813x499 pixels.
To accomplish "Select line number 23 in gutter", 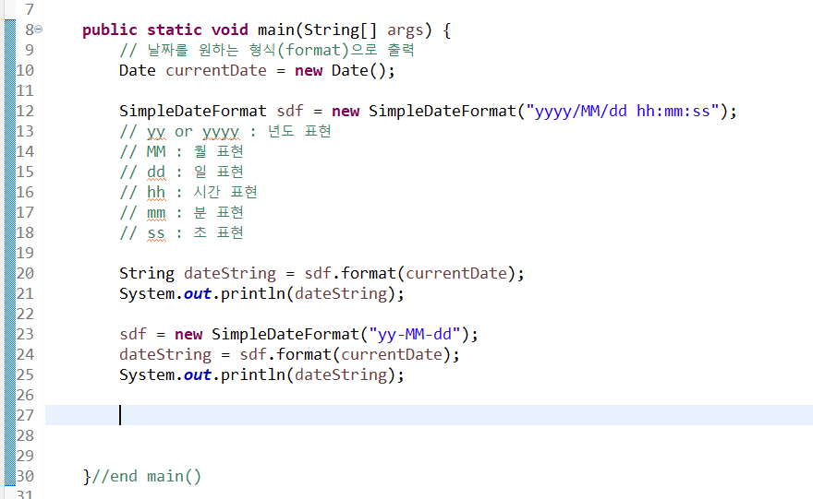I will point(25,334).
